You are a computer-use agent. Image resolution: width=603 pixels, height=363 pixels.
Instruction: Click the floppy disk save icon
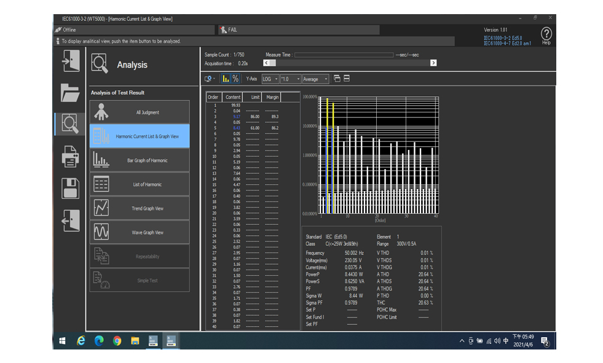tap(71, 189)
